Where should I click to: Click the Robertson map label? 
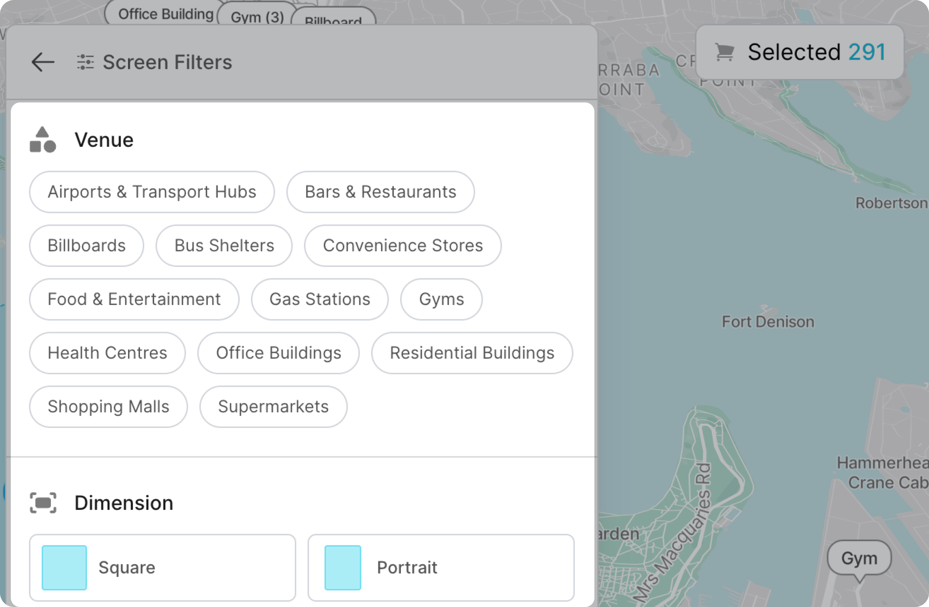(x=892, y=203)
